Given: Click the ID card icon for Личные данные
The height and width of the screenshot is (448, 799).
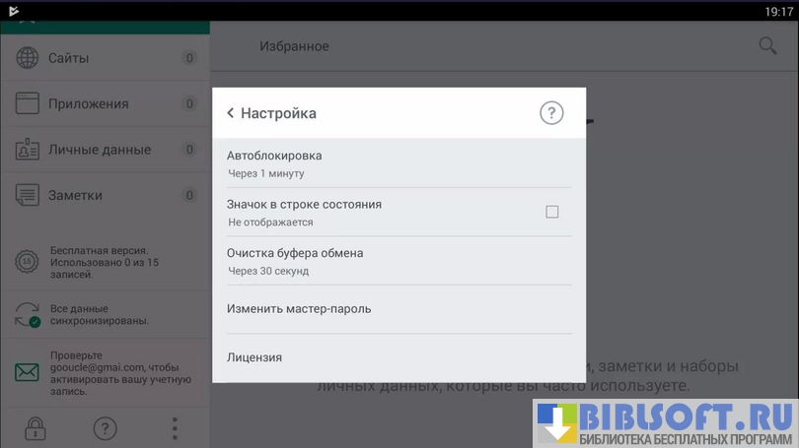Looking at the screenshot, I should point(27,150).
